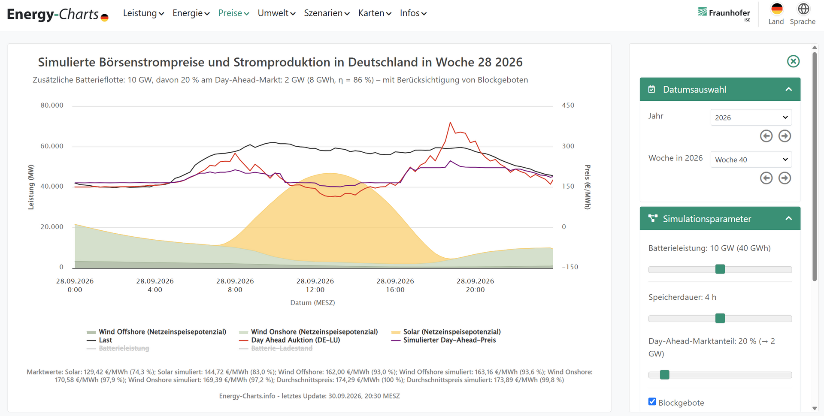Click the chart title text

tap(280, 62)
